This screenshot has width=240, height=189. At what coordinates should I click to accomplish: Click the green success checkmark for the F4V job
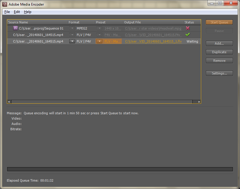[x=188, y=35]
